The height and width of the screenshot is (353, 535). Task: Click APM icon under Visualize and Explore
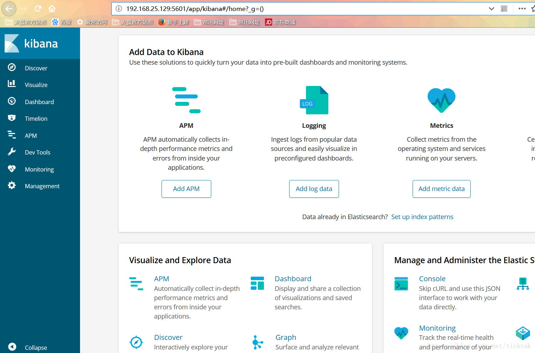click(x=136, y=284)
